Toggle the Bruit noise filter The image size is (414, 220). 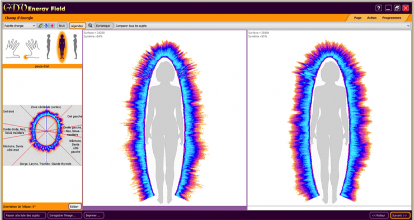click(x=62, y=26)
